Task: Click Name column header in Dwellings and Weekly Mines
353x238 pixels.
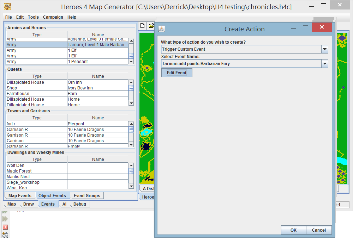Action: point(98,159)
